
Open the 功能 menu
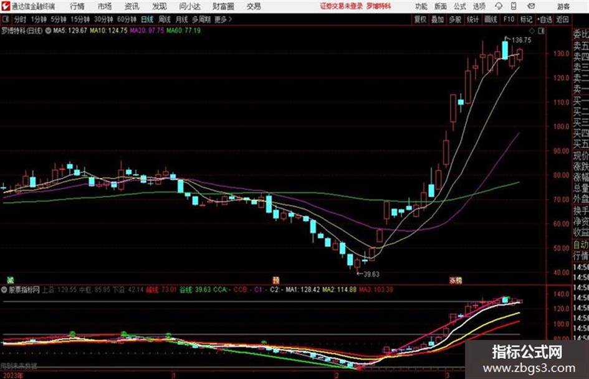pyautogui.click(x=421, y=6)
